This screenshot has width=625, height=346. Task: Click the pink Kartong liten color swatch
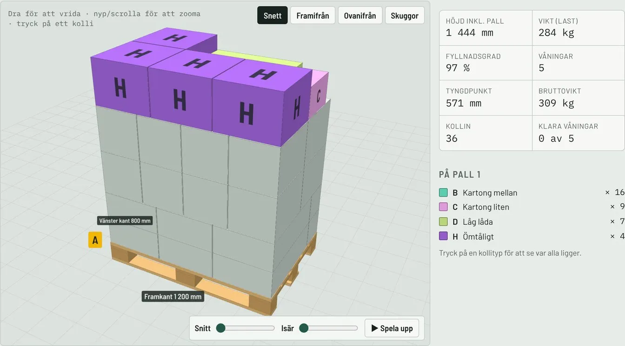coord(443,207)
